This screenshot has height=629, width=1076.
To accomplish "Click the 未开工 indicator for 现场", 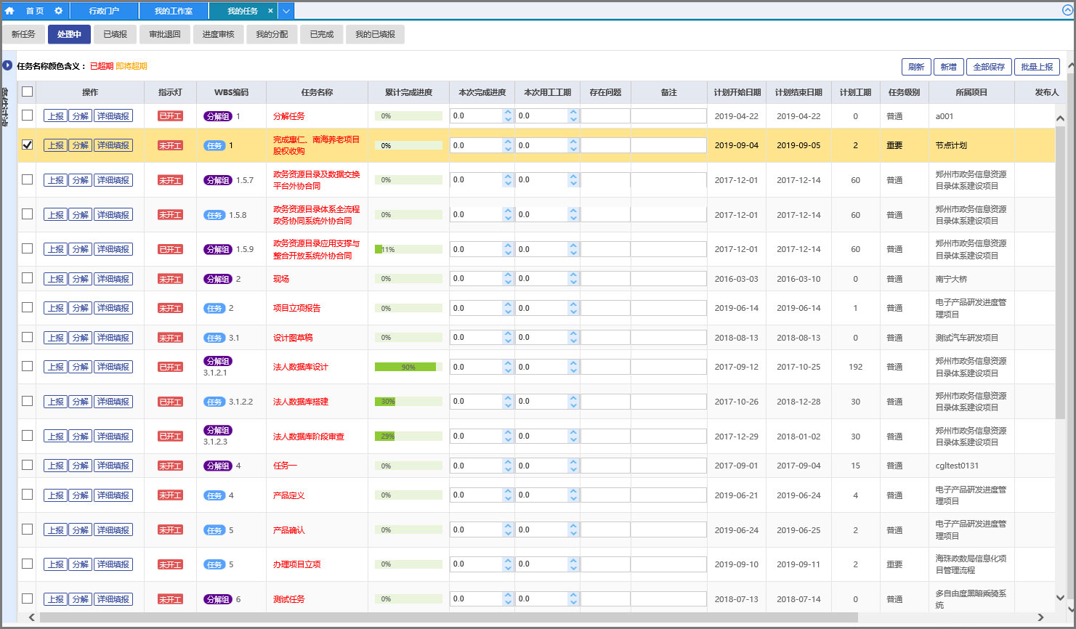I will click(x=171, y=279).
